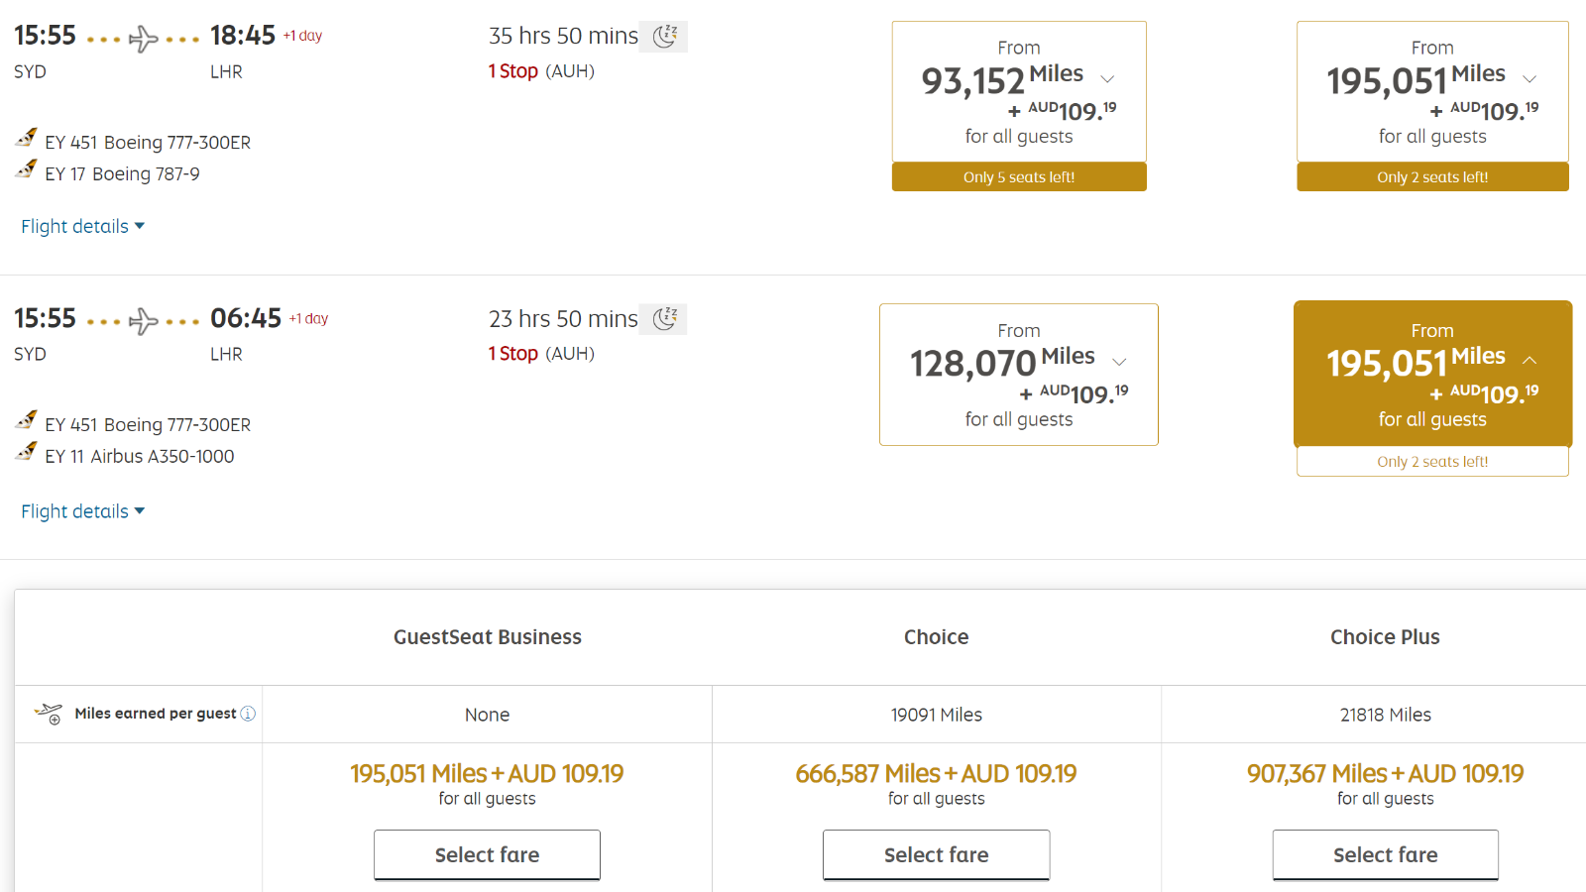Click the Etihad logo beside EY 11 Airbus A350-1000
Image resolution: width=1586 pixels, height=892 pixels.
coord(27,453)
